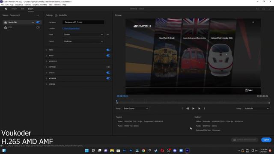
Task: Switch to the Edit workspace tab
Action: point(23,9)
